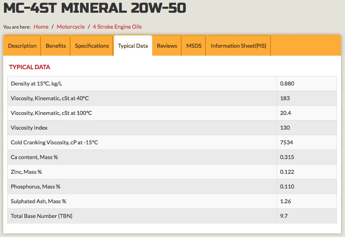This screenshot has height=237, width=345.
Task: View the MSDS tab
Action: click(x=194, y=45)
